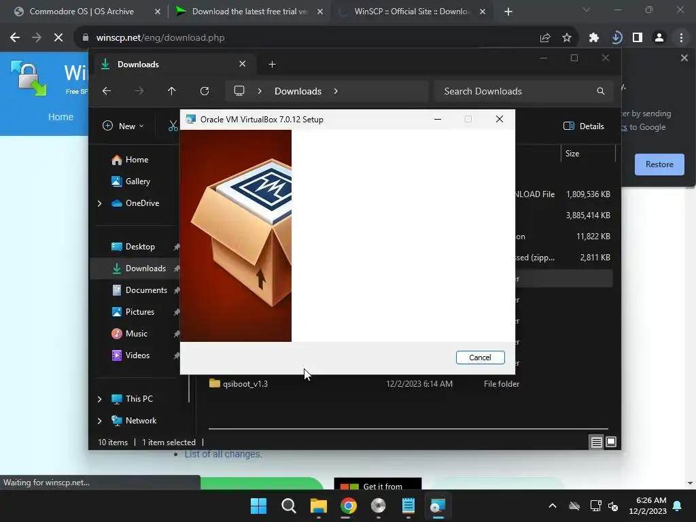Open Music in sidebar
Screen dimensions: 696x522
pos(136,334)
